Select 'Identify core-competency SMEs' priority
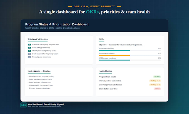Viewport: 189px width, 114px height. (44, 51)
